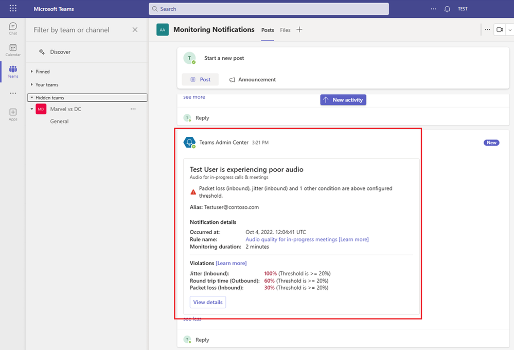
Task: Click the Filter by team or channel field
Action: [72, 30]
